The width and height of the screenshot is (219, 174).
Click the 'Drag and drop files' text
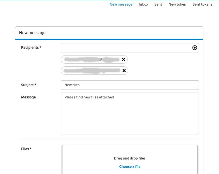pos(130,158)
